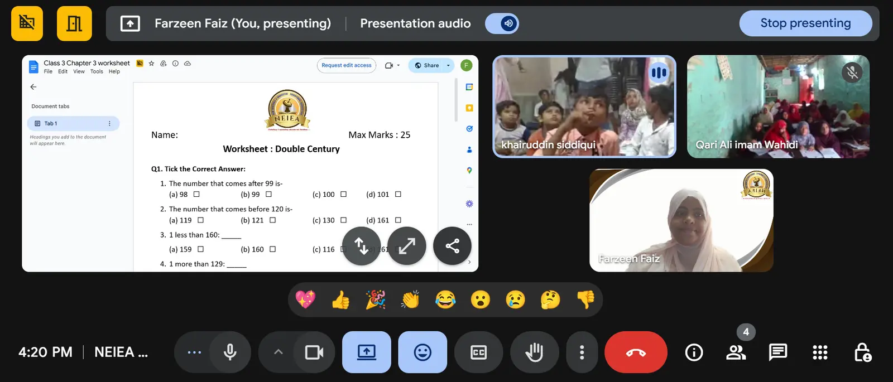The height and width of the screenshot is (382, 893).
Task: Open the activities grid
Action: pyautogui.click(x=820, y=352)
